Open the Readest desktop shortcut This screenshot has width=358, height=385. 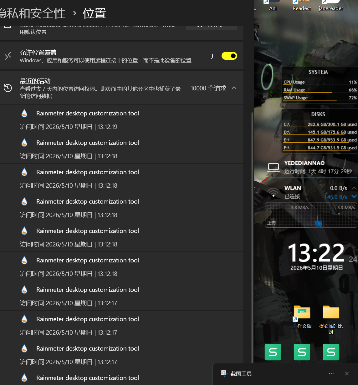click(302, 6)
